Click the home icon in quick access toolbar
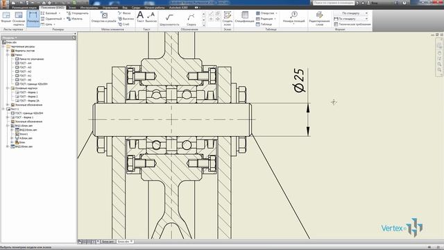 point(44,3)
